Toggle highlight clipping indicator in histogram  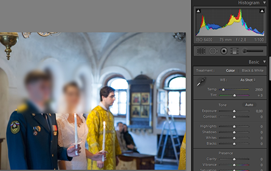[262, 11]
